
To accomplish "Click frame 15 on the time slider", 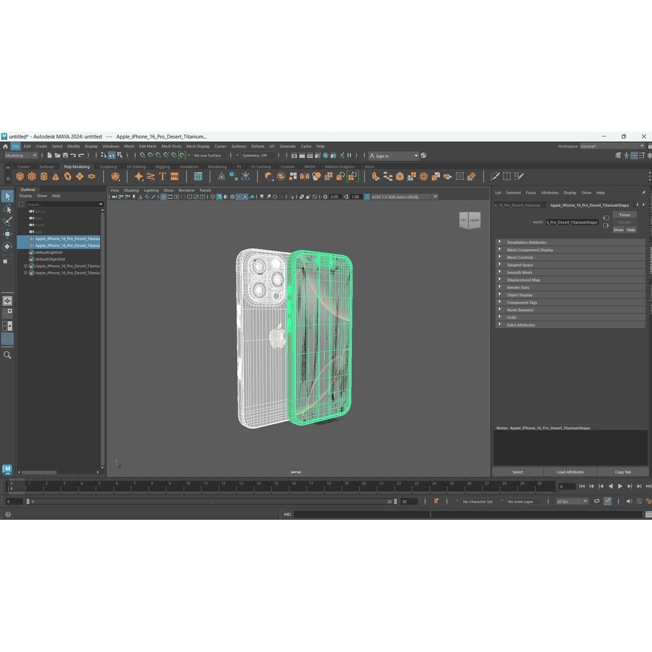I will click(275, 485).
